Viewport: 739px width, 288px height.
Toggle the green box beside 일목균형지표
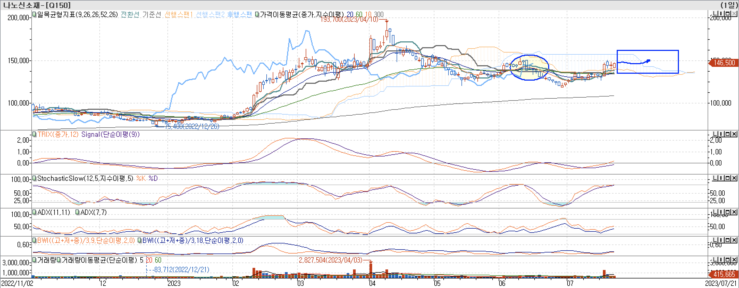pyautogui.click(x=35, y=14)
